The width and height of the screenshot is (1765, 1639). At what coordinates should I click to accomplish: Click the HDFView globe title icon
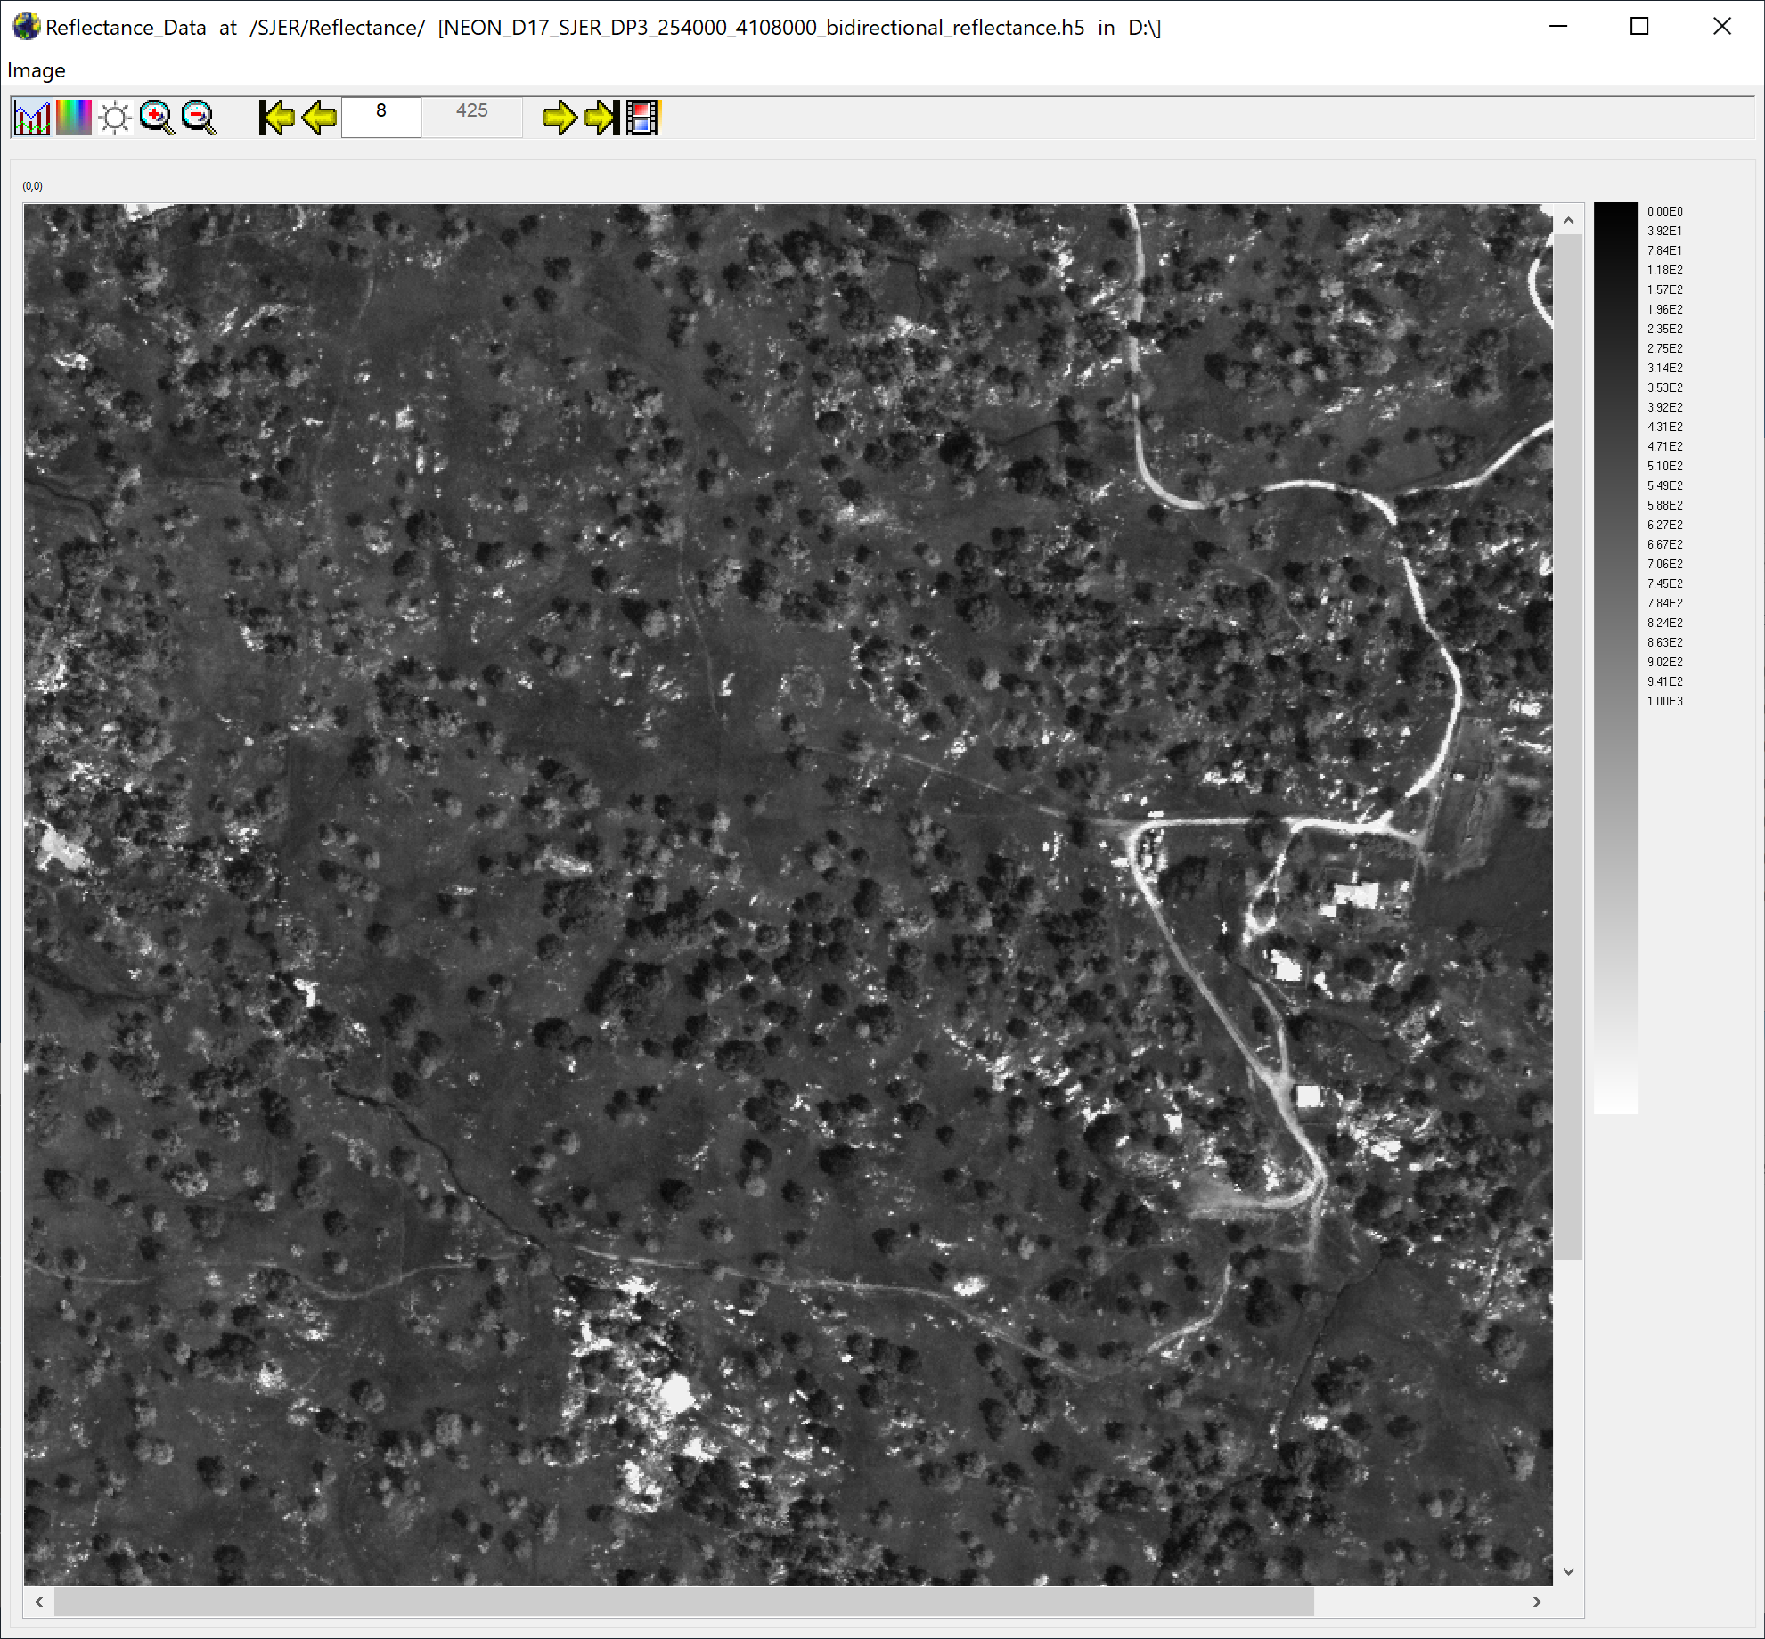pos(27,27)
